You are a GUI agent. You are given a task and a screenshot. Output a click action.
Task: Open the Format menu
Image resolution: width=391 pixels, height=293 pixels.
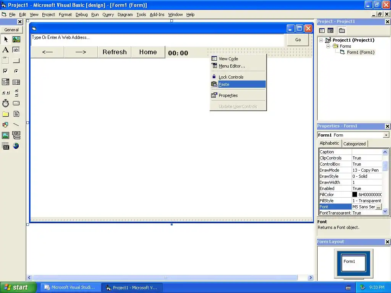[x=65, y=15]
